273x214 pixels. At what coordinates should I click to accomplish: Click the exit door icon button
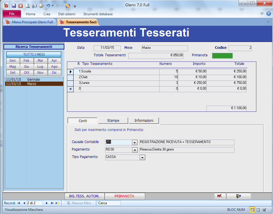(x=239, y=196)
